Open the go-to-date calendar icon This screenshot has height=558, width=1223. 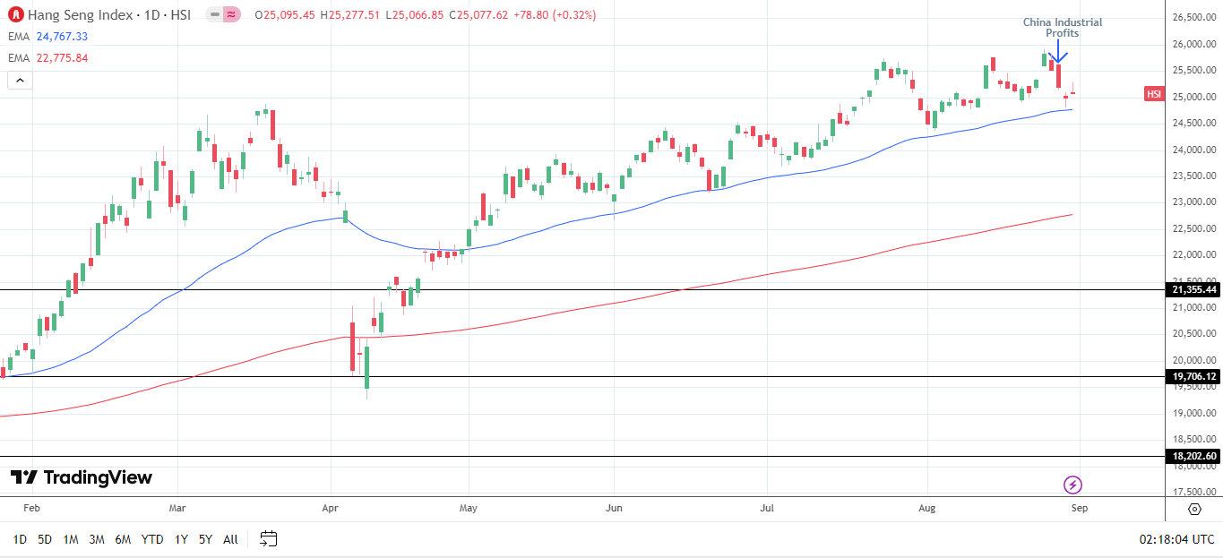(268, 538)
